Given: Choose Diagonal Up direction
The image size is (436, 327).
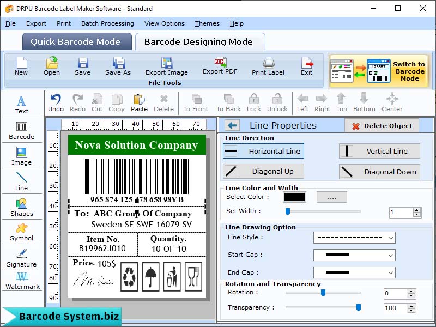Looking at the screenshot, I should (x=263, y=171).
